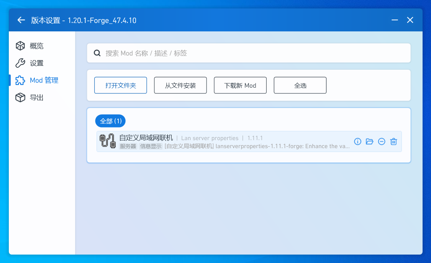This screenshot has height=263, width=431.
Task: Click the 从文件安装 button
Action: [x=180, y=85]
